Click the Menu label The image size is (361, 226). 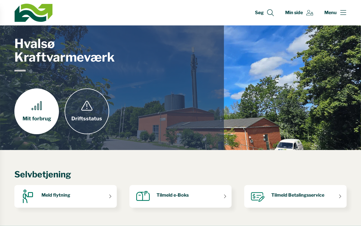[x=330, y=13]
